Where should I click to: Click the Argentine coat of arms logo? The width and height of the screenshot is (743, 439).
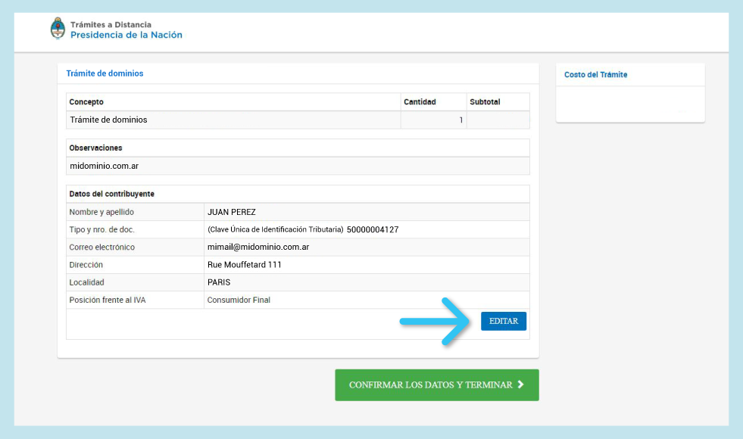point(58,30)
